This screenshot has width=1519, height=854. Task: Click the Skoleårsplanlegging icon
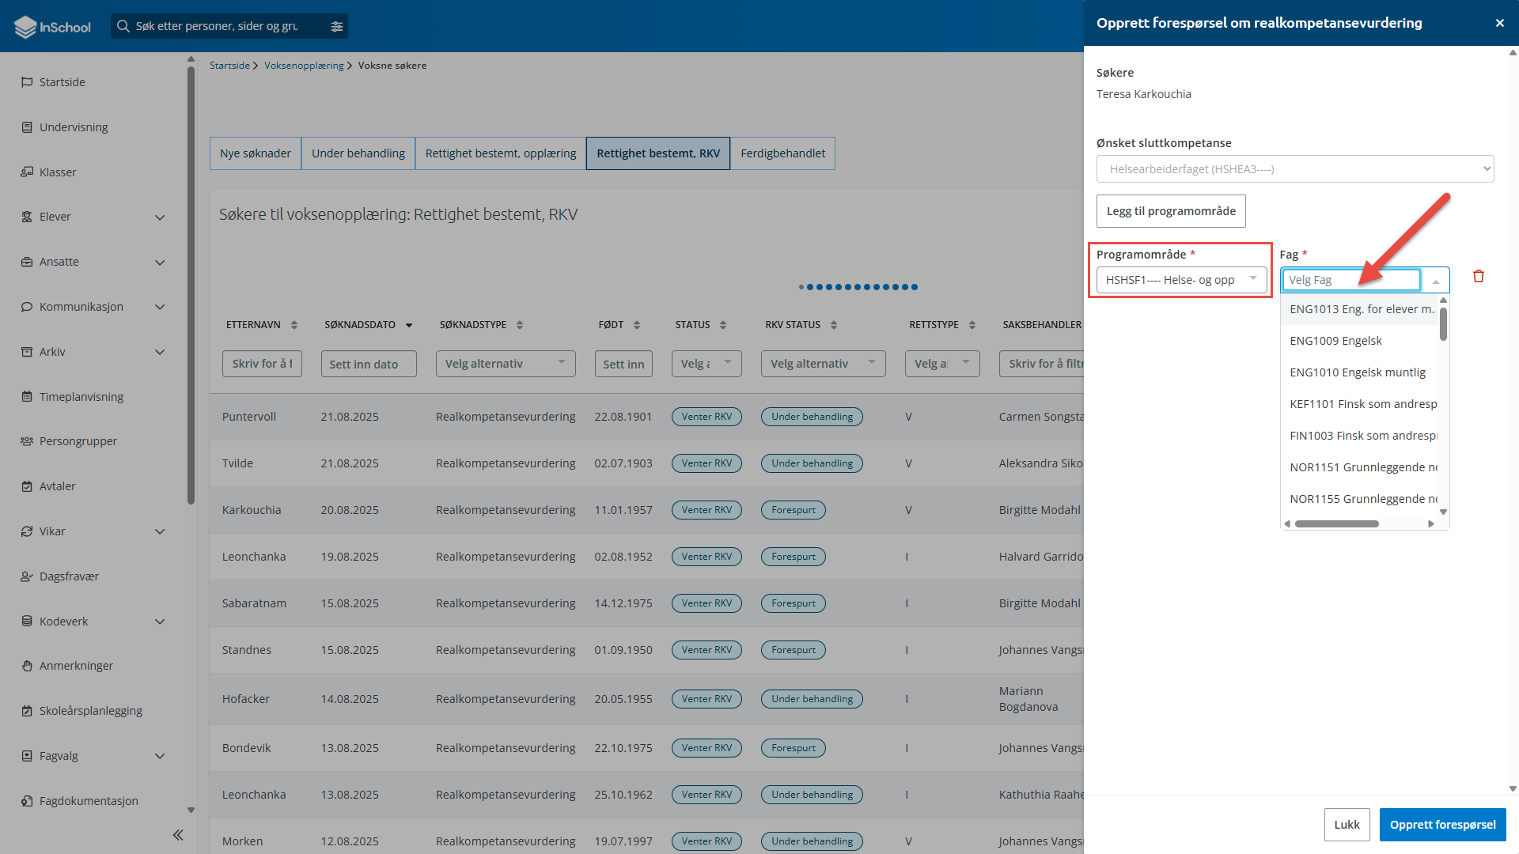(27, 711)
